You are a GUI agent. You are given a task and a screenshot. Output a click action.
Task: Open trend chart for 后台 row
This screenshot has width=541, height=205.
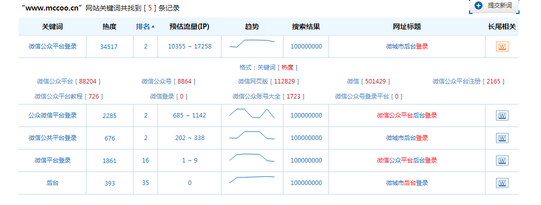point(252,179)
